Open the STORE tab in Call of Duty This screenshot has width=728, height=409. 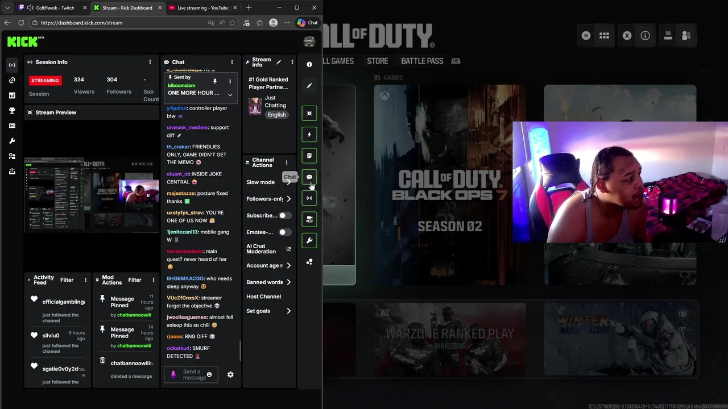coord(378,61)
